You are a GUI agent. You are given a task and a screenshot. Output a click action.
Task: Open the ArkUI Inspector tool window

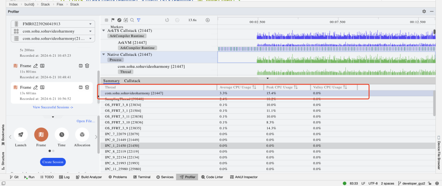coord(244,177)
